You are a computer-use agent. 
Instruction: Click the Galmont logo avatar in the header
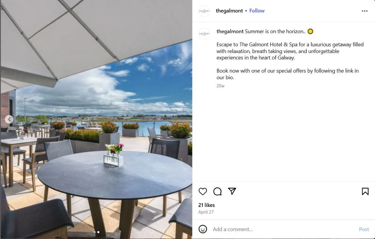click(x=204, y=11)
